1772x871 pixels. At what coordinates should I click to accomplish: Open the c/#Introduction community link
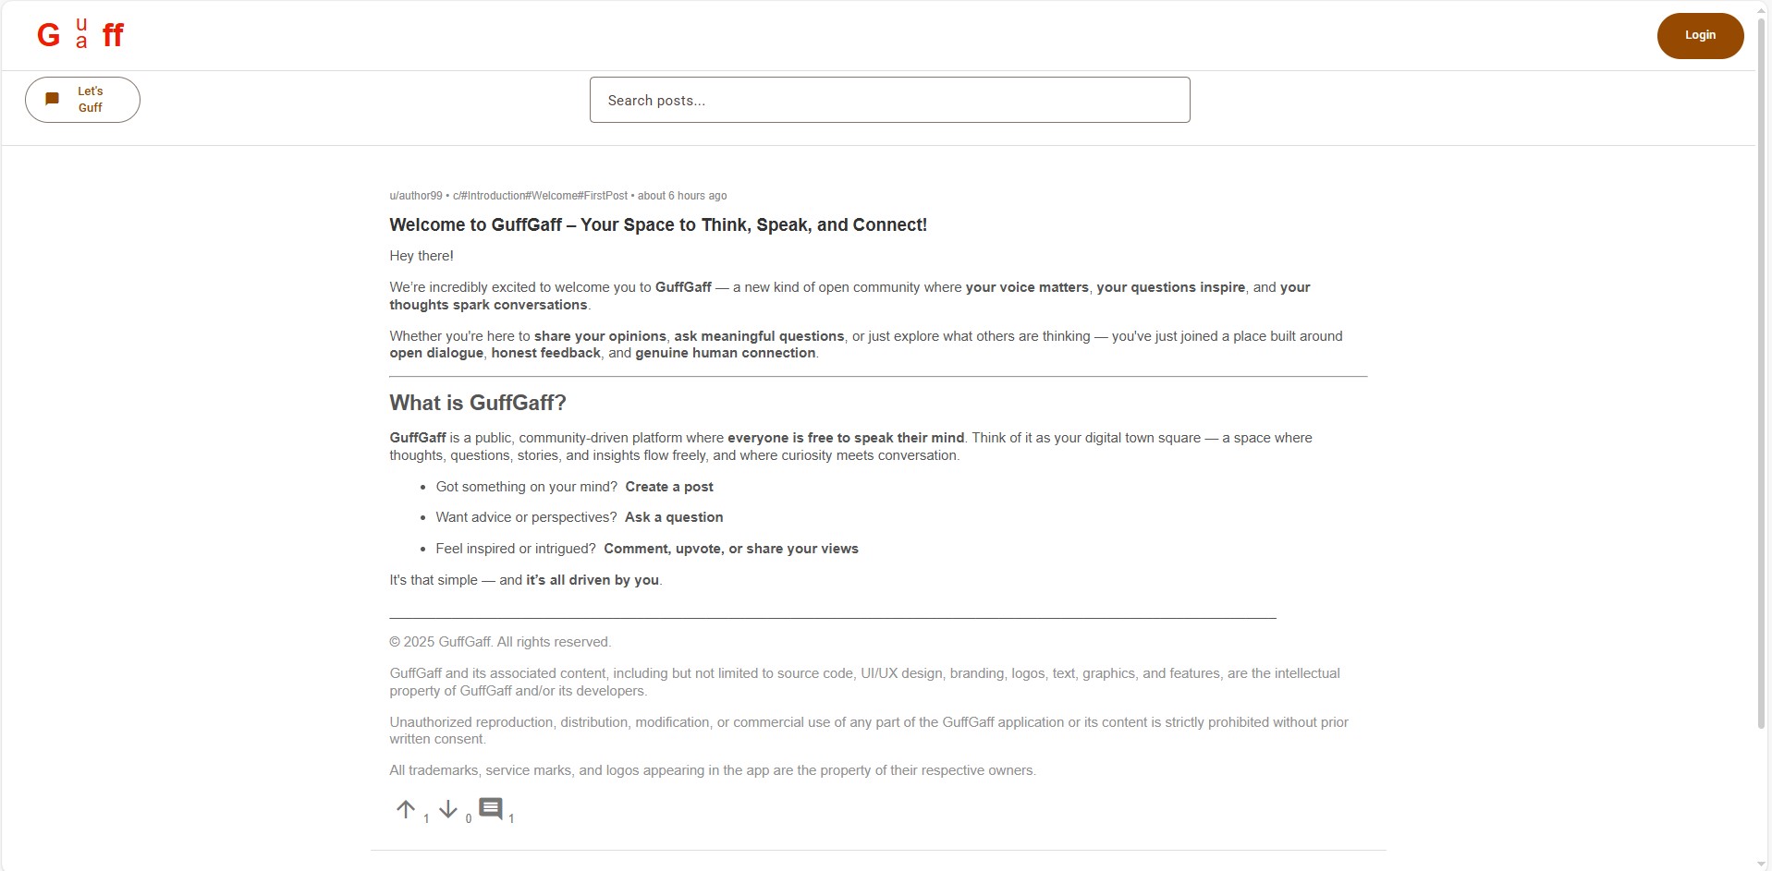pyautogui.click(x=539, y=195)
